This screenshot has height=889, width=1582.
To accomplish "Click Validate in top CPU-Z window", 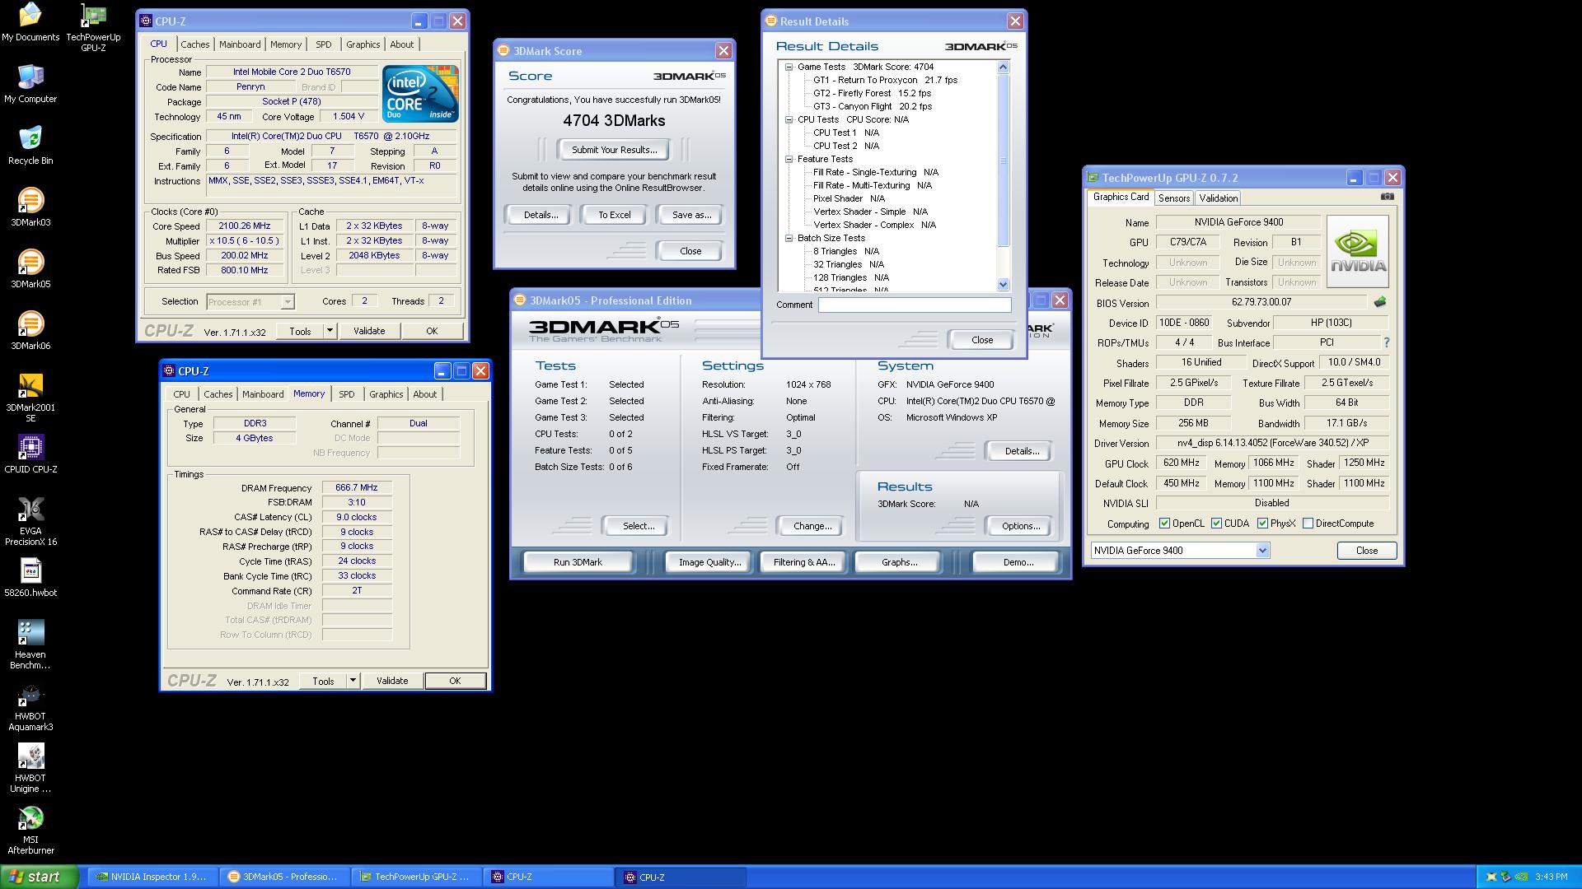I will [369, 331].
